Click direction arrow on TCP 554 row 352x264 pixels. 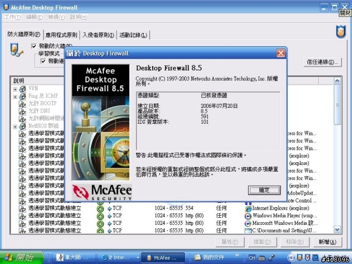[x=109, y=209]
